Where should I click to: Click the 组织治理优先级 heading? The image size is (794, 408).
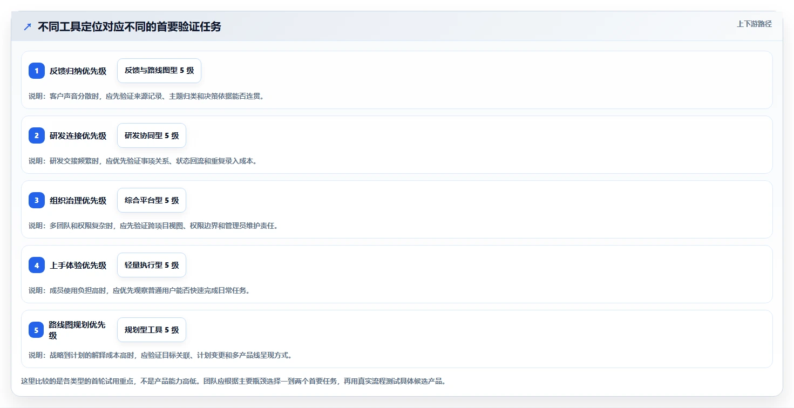coord(78,201)
